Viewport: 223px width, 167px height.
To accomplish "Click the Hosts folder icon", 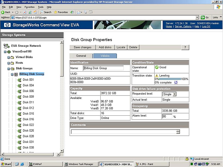I will click(12, 63).
